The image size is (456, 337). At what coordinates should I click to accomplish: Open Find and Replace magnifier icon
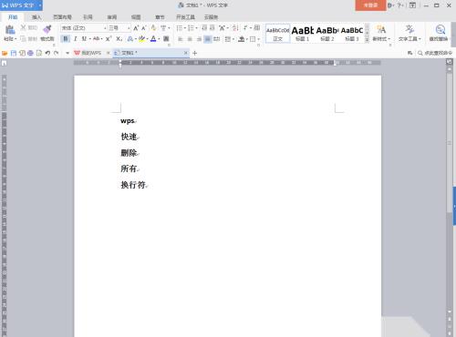pyautogui.click(x=440, y=30)
